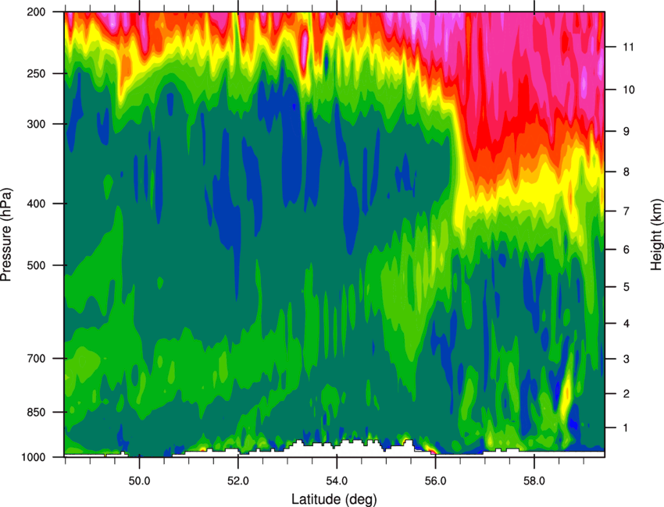
Task: Click the 250 pressure tick label
Action: click(x=37, y=73)
